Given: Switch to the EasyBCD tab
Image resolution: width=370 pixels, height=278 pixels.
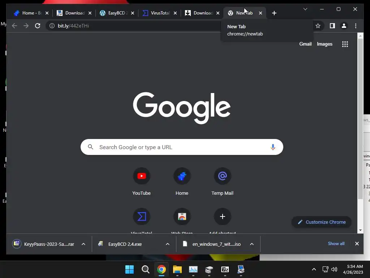Looking at the screenshot, I should click(x=117, y=13).
